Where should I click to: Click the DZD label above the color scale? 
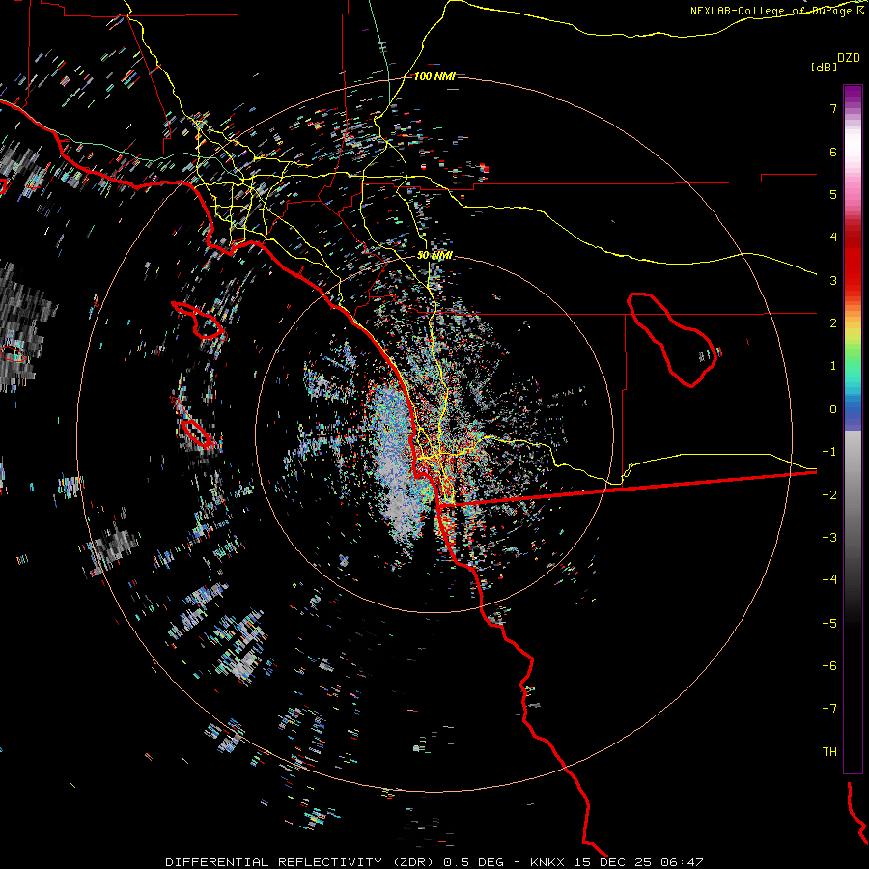849,58
